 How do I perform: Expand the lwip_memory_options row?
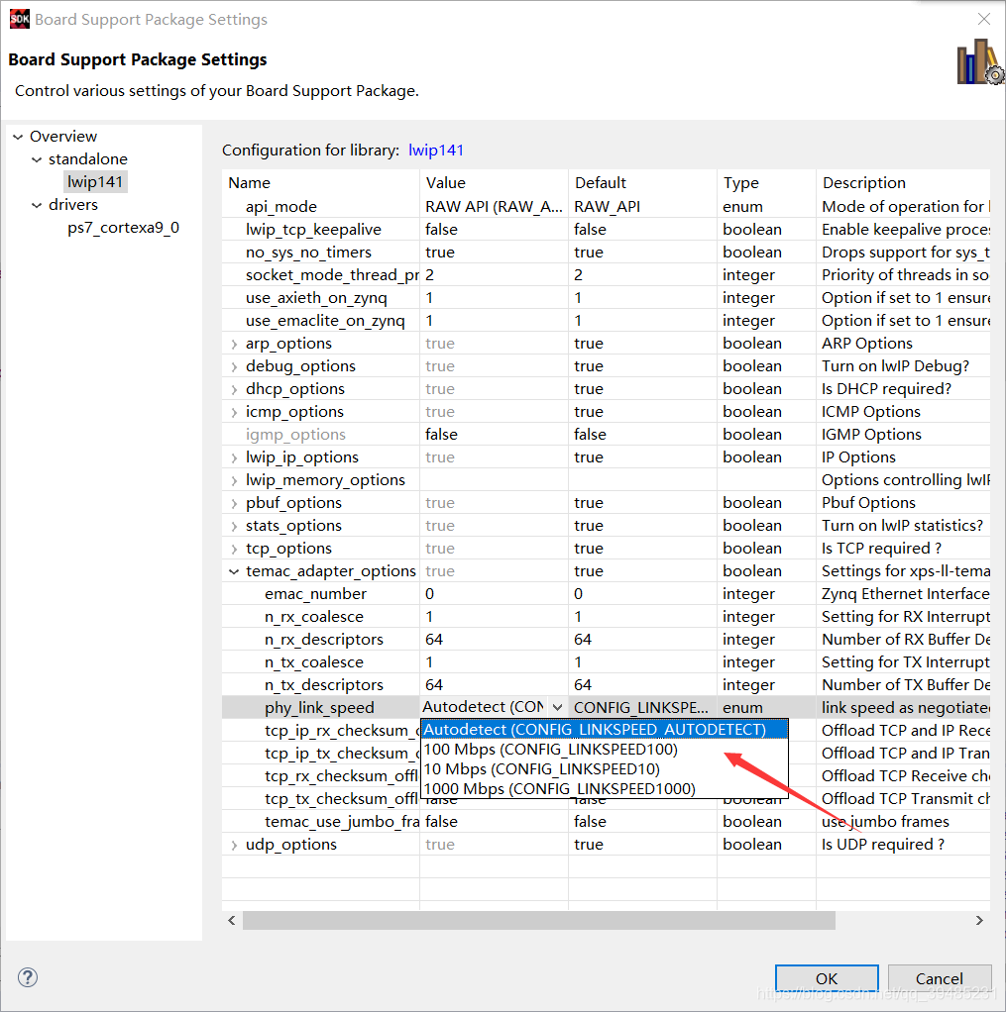[x=234, y=481]
